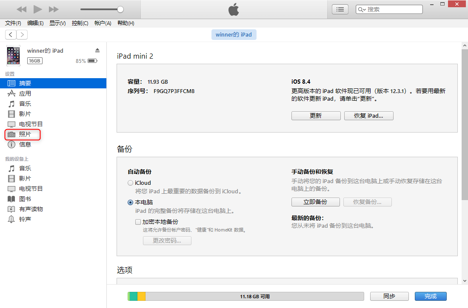Viewport: 468px width, 308px height.
Task: Click the 更新 update button
Action: (316, 116)
